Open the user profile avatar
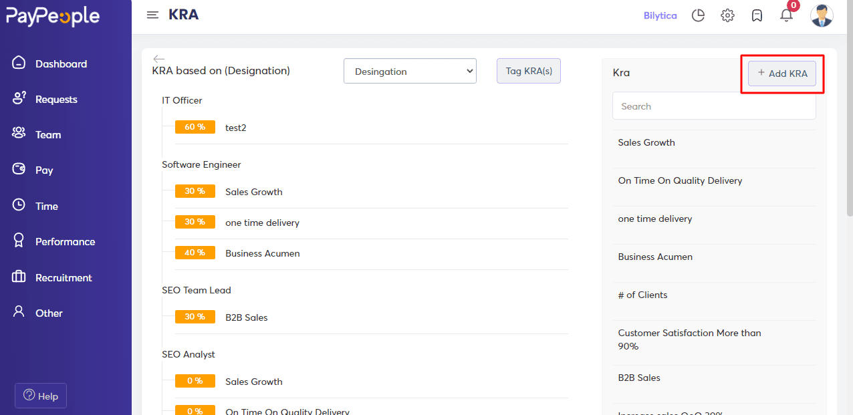The width and height of the screenshot is (853, 415). 822,15
